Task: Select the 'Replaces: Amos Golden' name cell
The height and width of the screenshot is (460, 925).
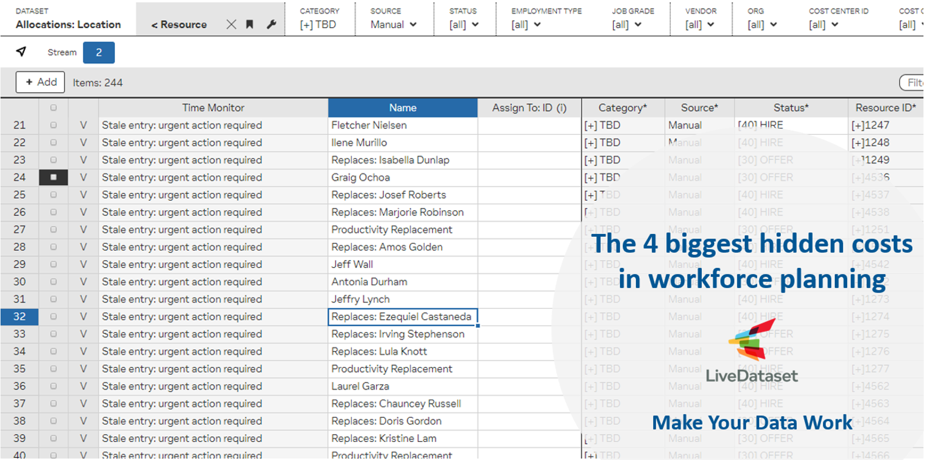Action: click(x=403, y=247)
